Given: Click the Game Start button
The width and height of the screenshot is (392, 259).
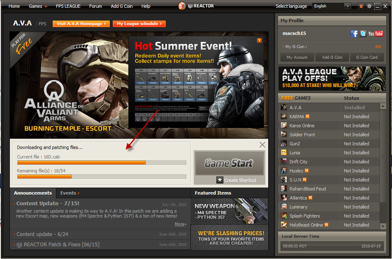Looking at the screenshot, I should (x=229, y=163).
